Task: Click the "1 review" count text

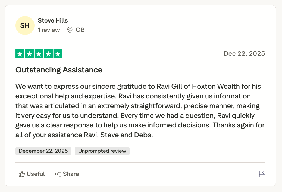Action: pos(49,30)
